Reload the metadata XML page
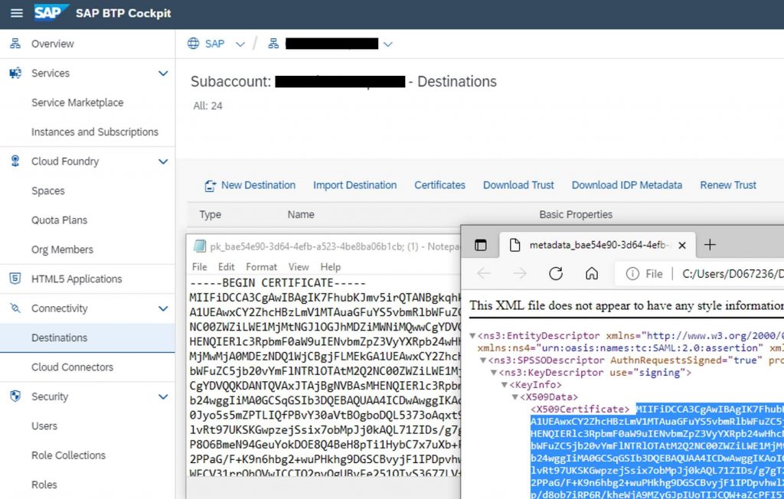This screenshot has height=499, width=784. point(556,273)
